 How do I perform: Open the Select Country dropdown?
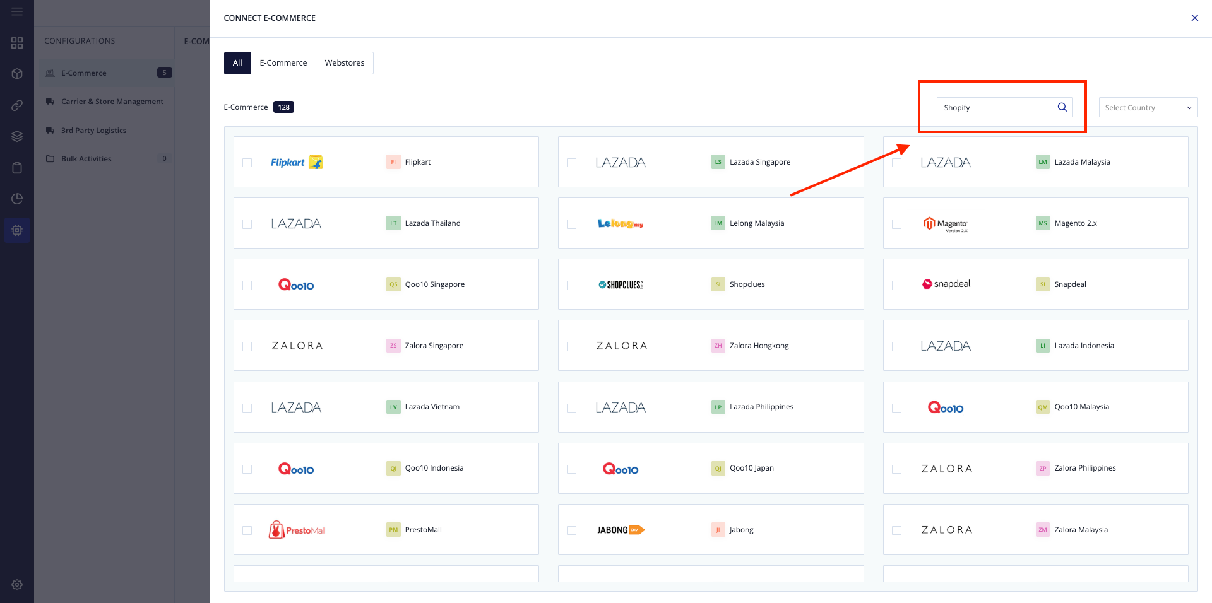click(x=1148, y=107)
